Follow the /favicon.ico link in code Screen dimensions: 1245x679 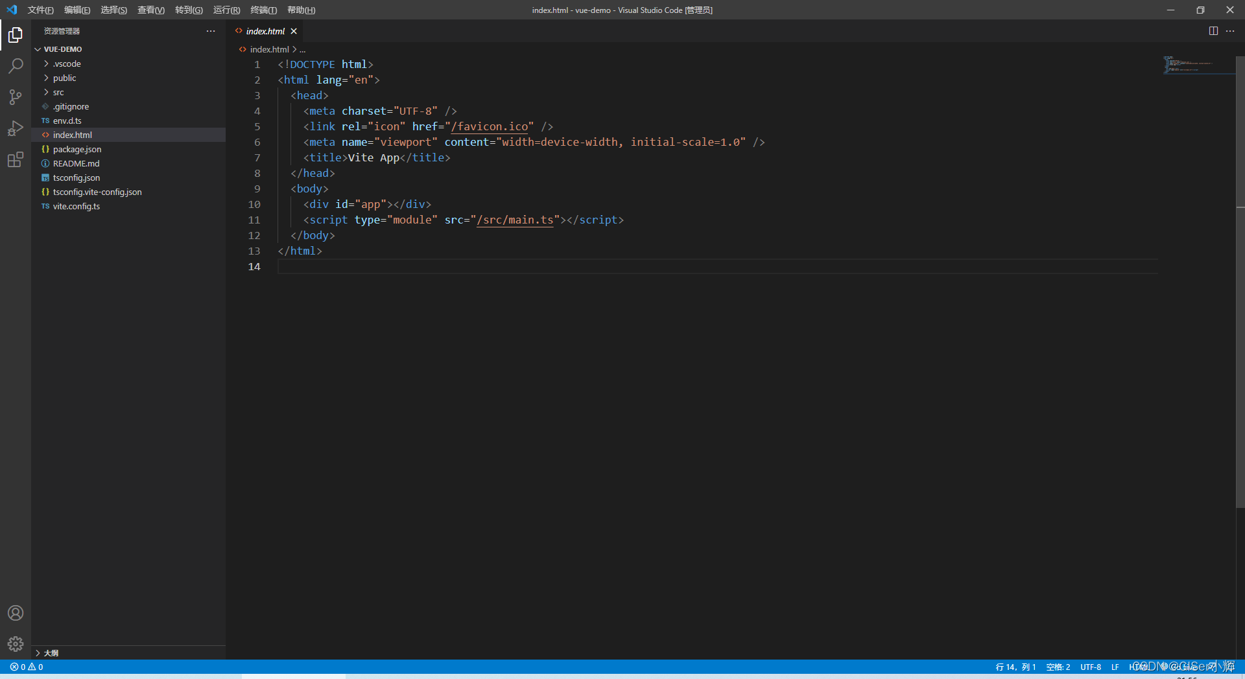coord(490,126)
